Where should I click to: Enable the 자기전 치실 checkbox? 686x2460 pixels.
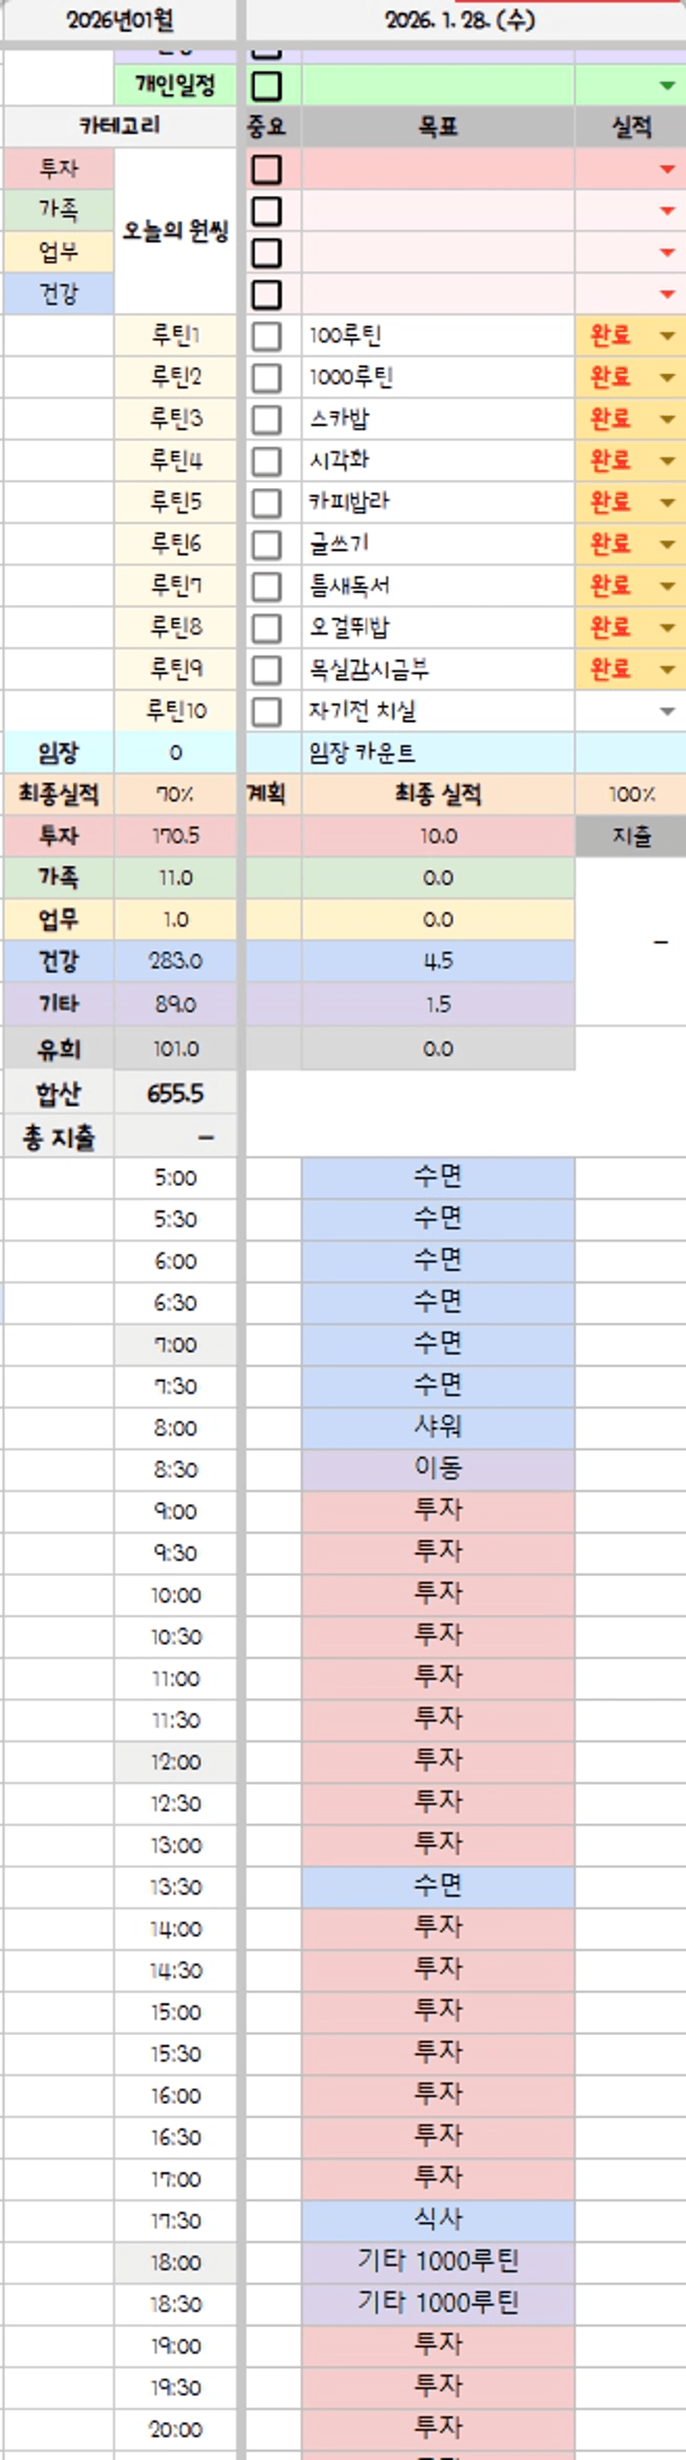pos(266,711)
